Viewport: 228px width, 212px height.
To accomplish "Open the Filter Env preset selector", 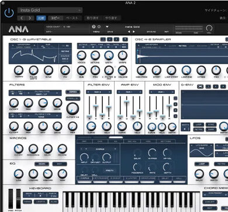I will point(99,92).
